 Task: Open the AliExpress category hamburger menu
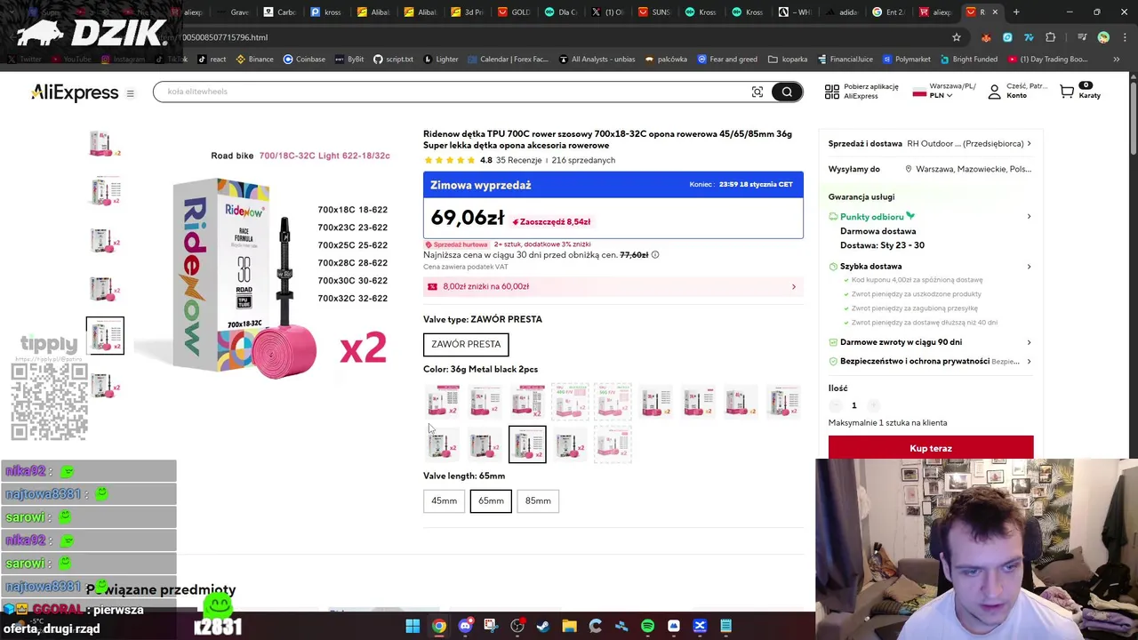130,93
